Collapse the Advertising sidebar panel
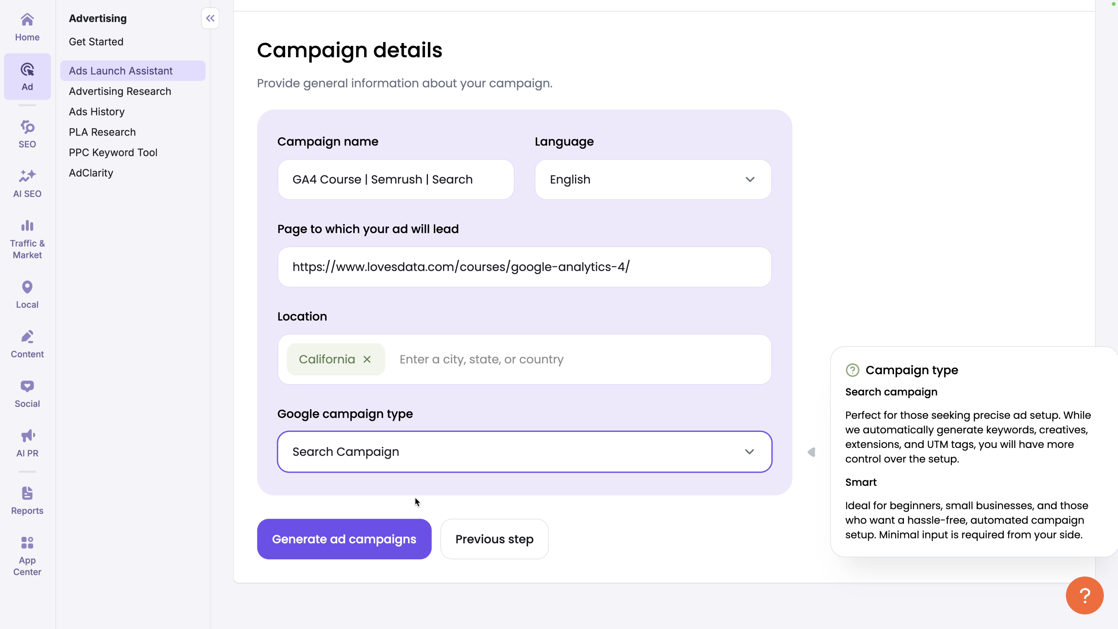1118x629 pixels. click(210, 18)
